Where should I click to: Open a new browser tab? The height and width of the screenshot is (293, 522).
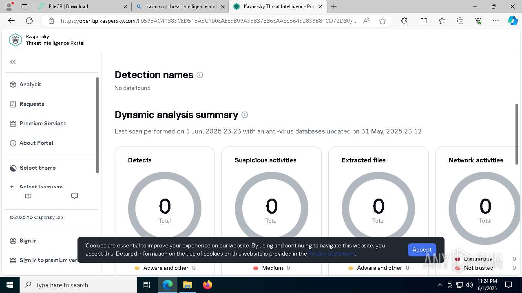(334, 7)
